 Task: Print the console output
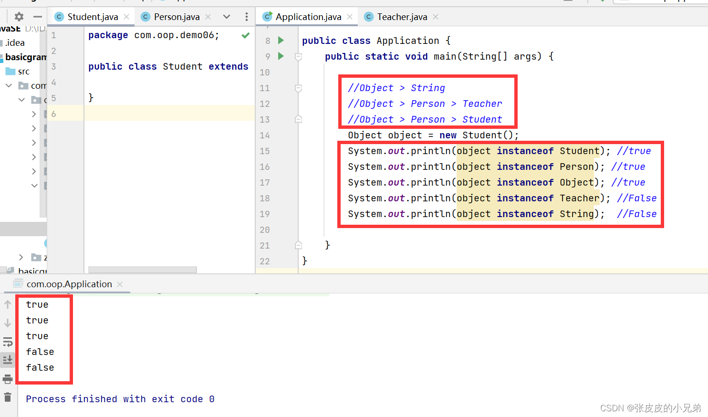8,379
